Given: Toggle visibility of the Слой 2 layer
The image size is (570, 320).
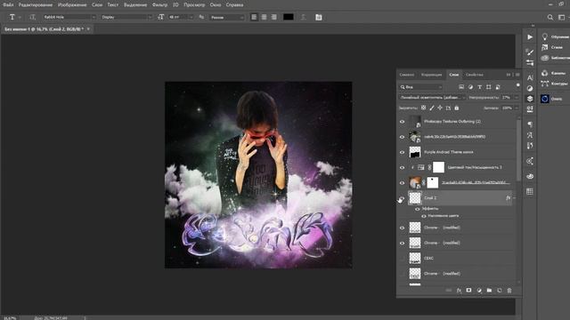Looking at the screenshot, I should [x=401, y=199].
